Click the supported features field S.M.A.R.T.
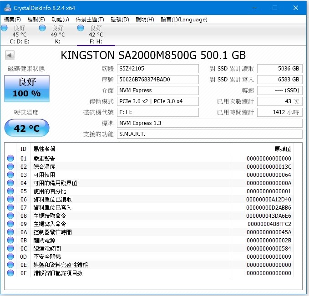Screen dimensions: 309x296 [210, 134]
